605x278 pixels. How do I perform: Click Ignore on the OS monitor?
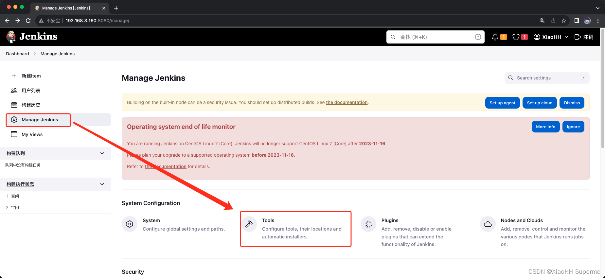pyautogui.click(x=573, y=127)
